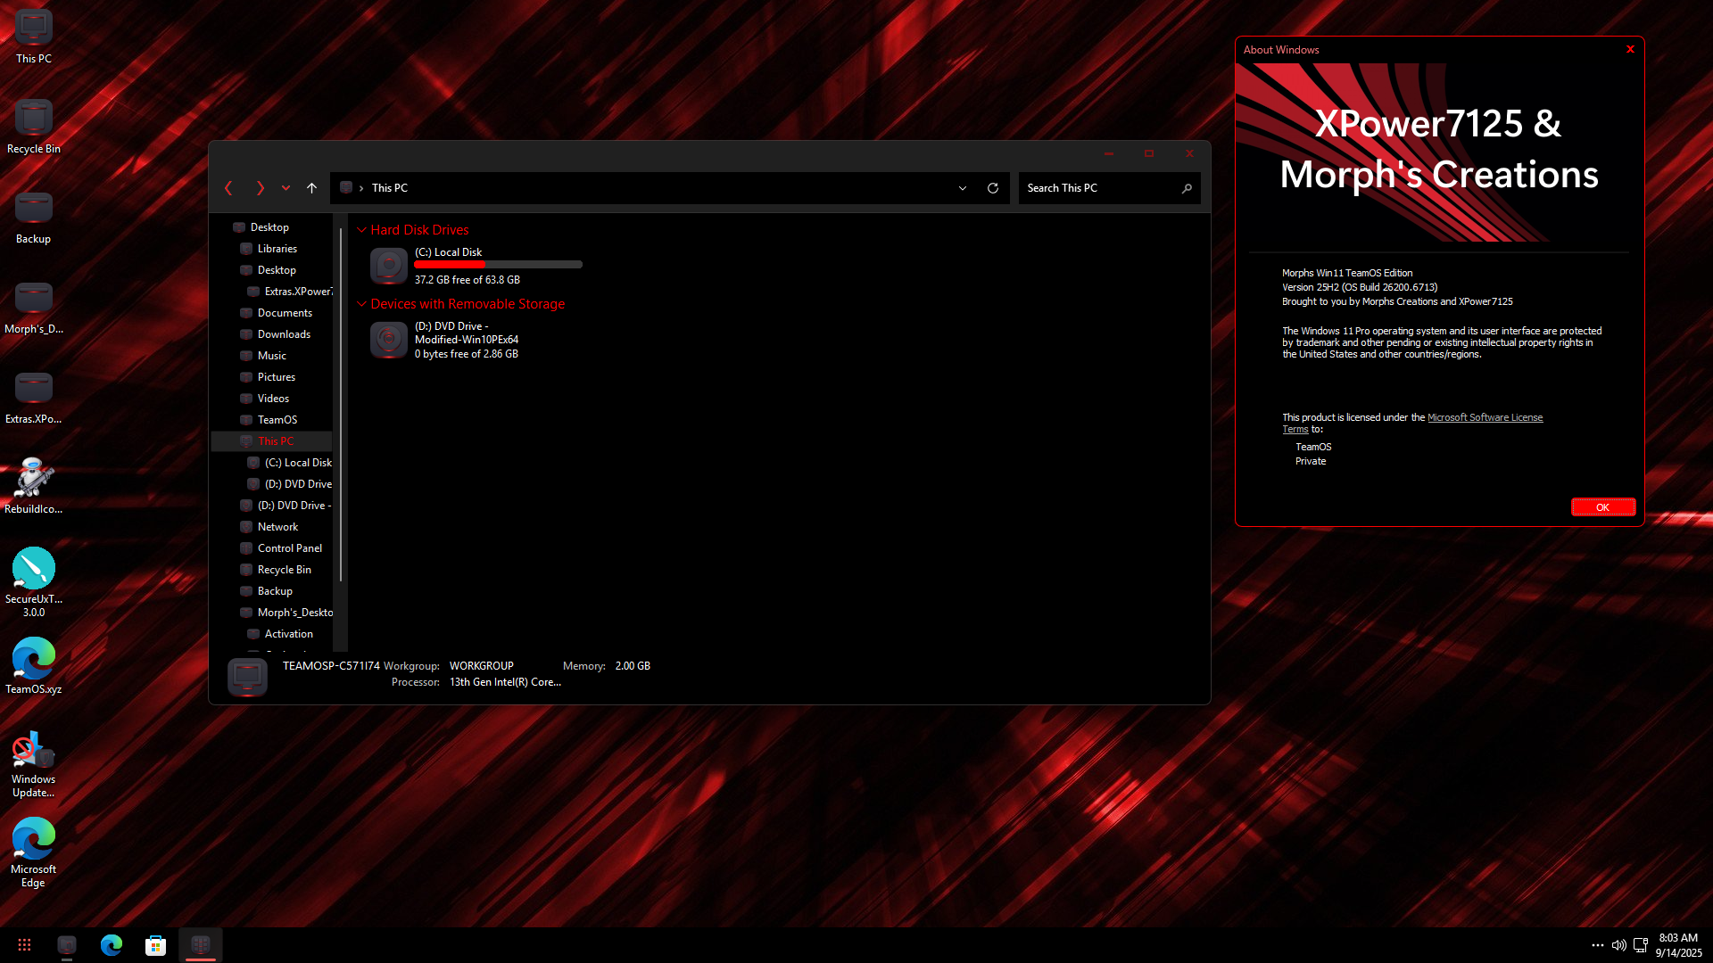This screenshot has width=1713, height=963.
Task: Open Network in navigation pane
Action: click(277, 527)
